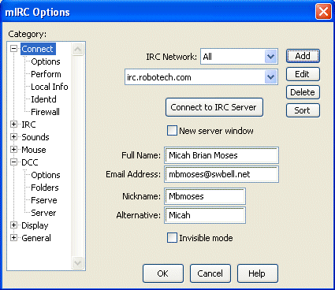
Task: Click the Email Address input field
Action: pyautogui.click(x=221, y=174)
